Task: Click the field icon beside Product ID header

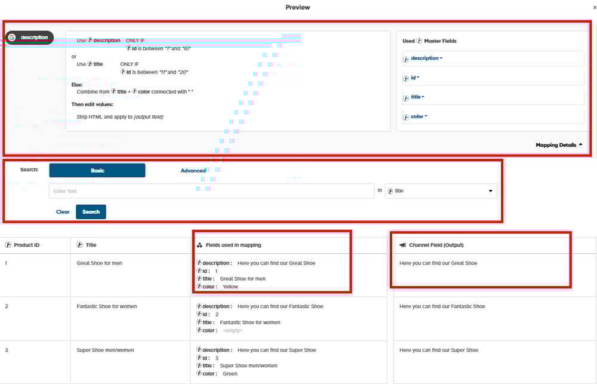Action: [8, 245]
